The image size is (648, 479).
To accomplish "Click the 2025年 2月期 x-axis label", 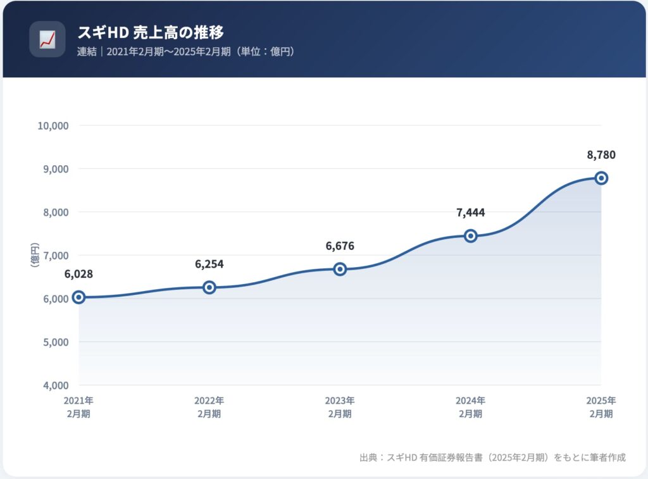I will point(601,407).
